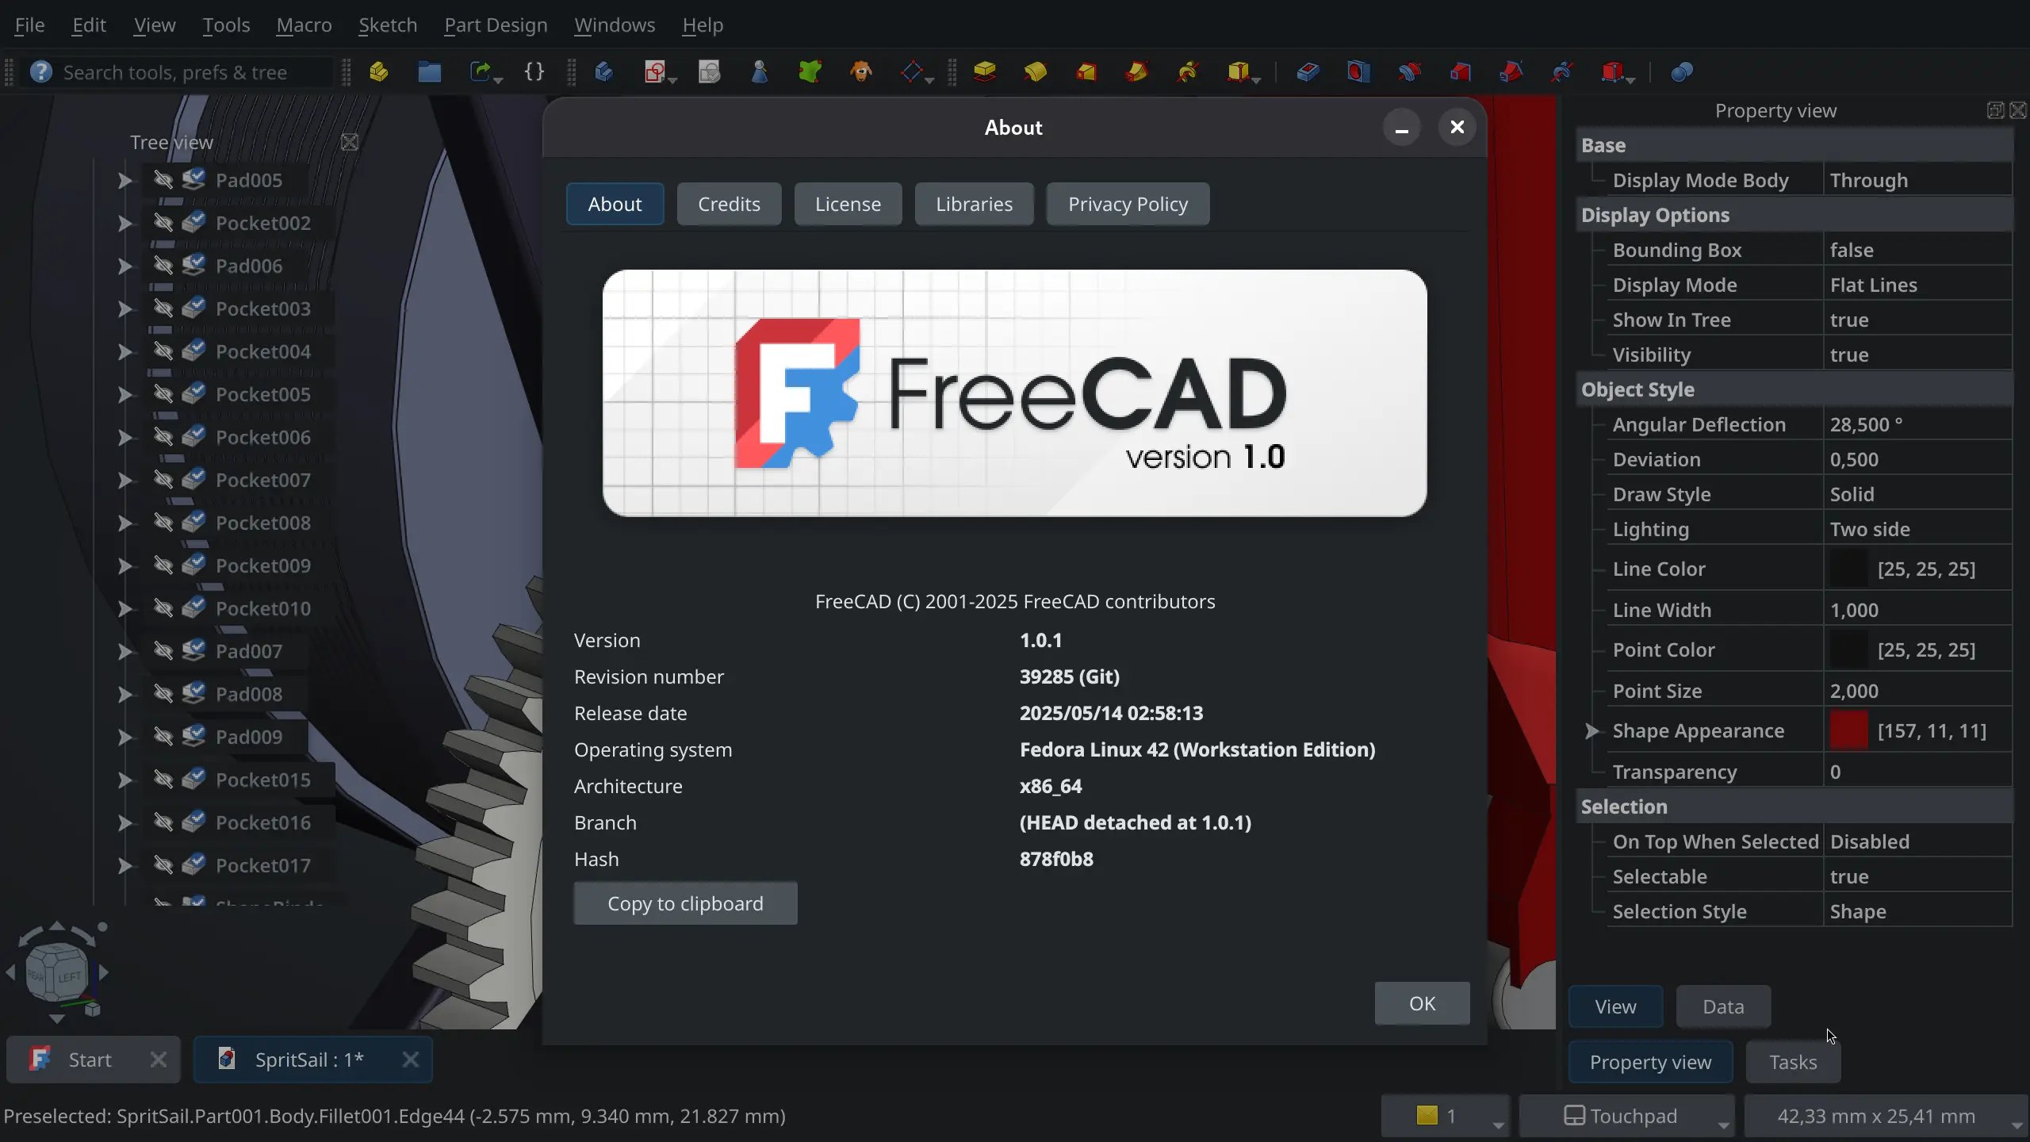Click the open folder toolbar icon
This screenshot has width=2030, height=1142.
tap(429, 72)
